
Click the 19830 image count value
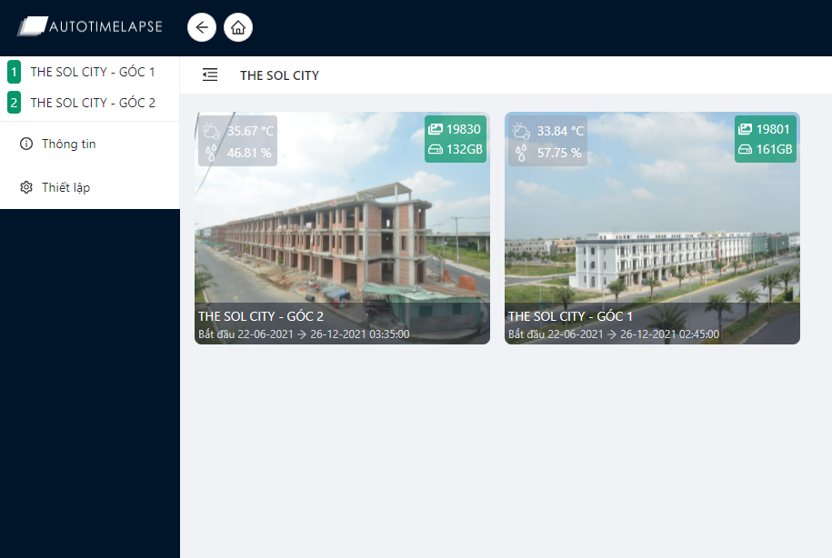[463, 129]
